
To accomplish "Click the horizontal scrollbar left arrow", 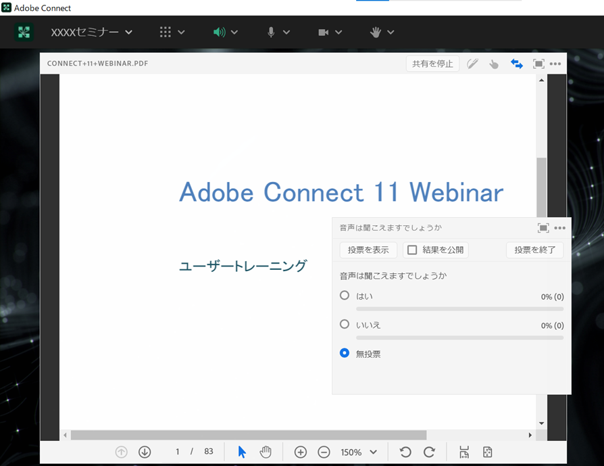I will pos(65,435).
